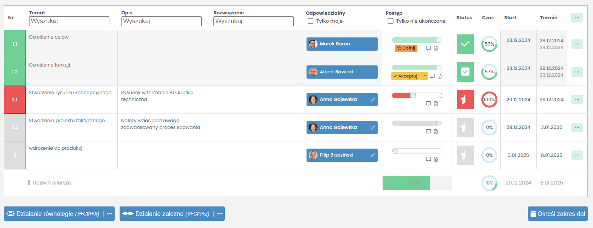Image resolution: width=593 pixels, height=228 pixels.
Task: Open document icon for Stworzenie rysunku koncepcyjnego
Action: click(436, 104)
